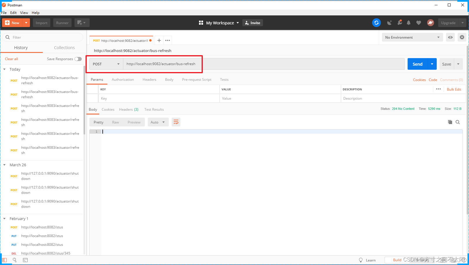Open the notifications bell icon
This screenshot has width=469, height=265.
408,23
